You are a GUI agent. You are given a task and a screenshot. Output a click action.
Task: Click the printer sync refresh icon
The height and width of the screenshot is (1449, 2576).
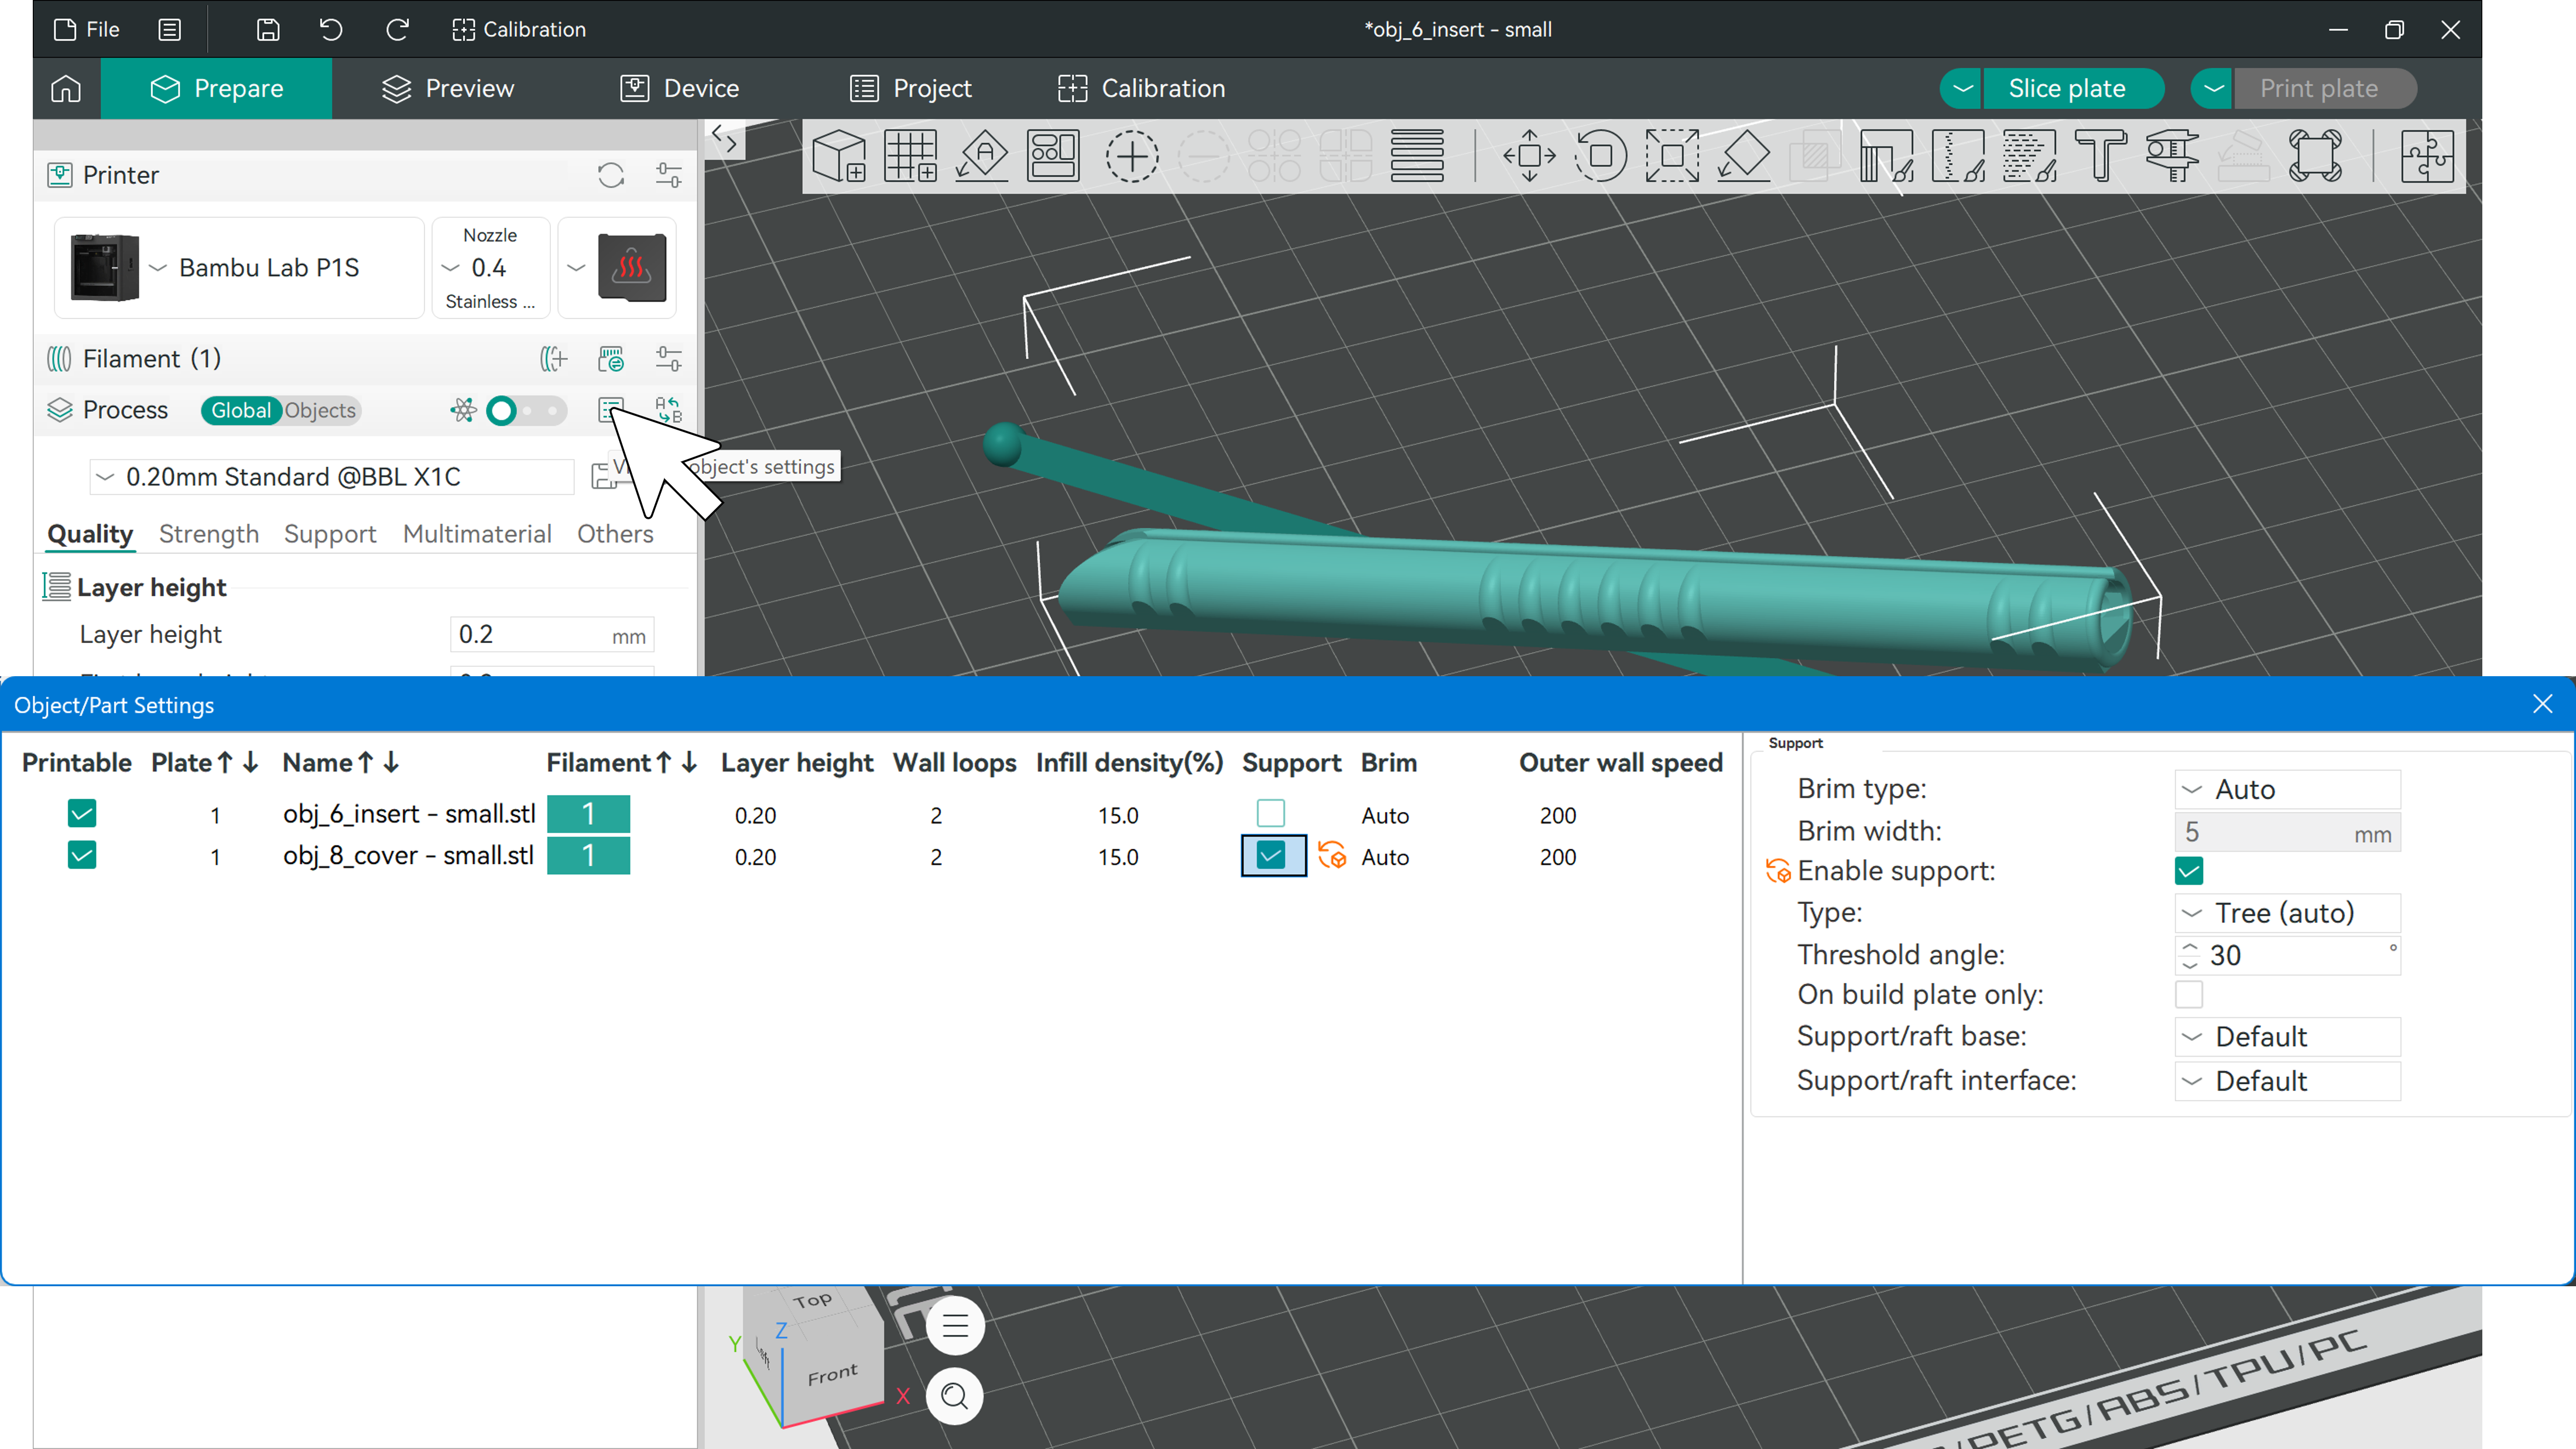tap(611, 175)
